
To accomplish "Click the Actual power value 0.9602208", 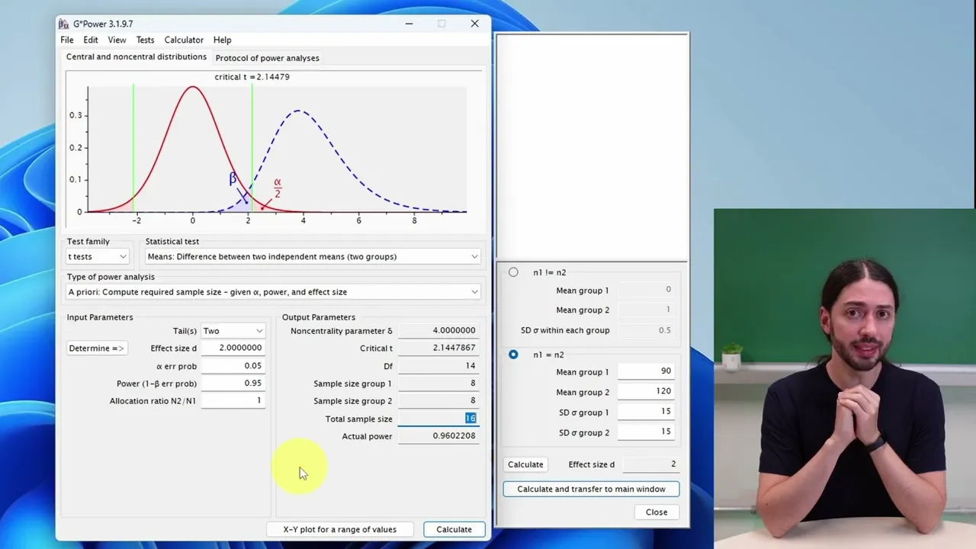I will point(438,435).
